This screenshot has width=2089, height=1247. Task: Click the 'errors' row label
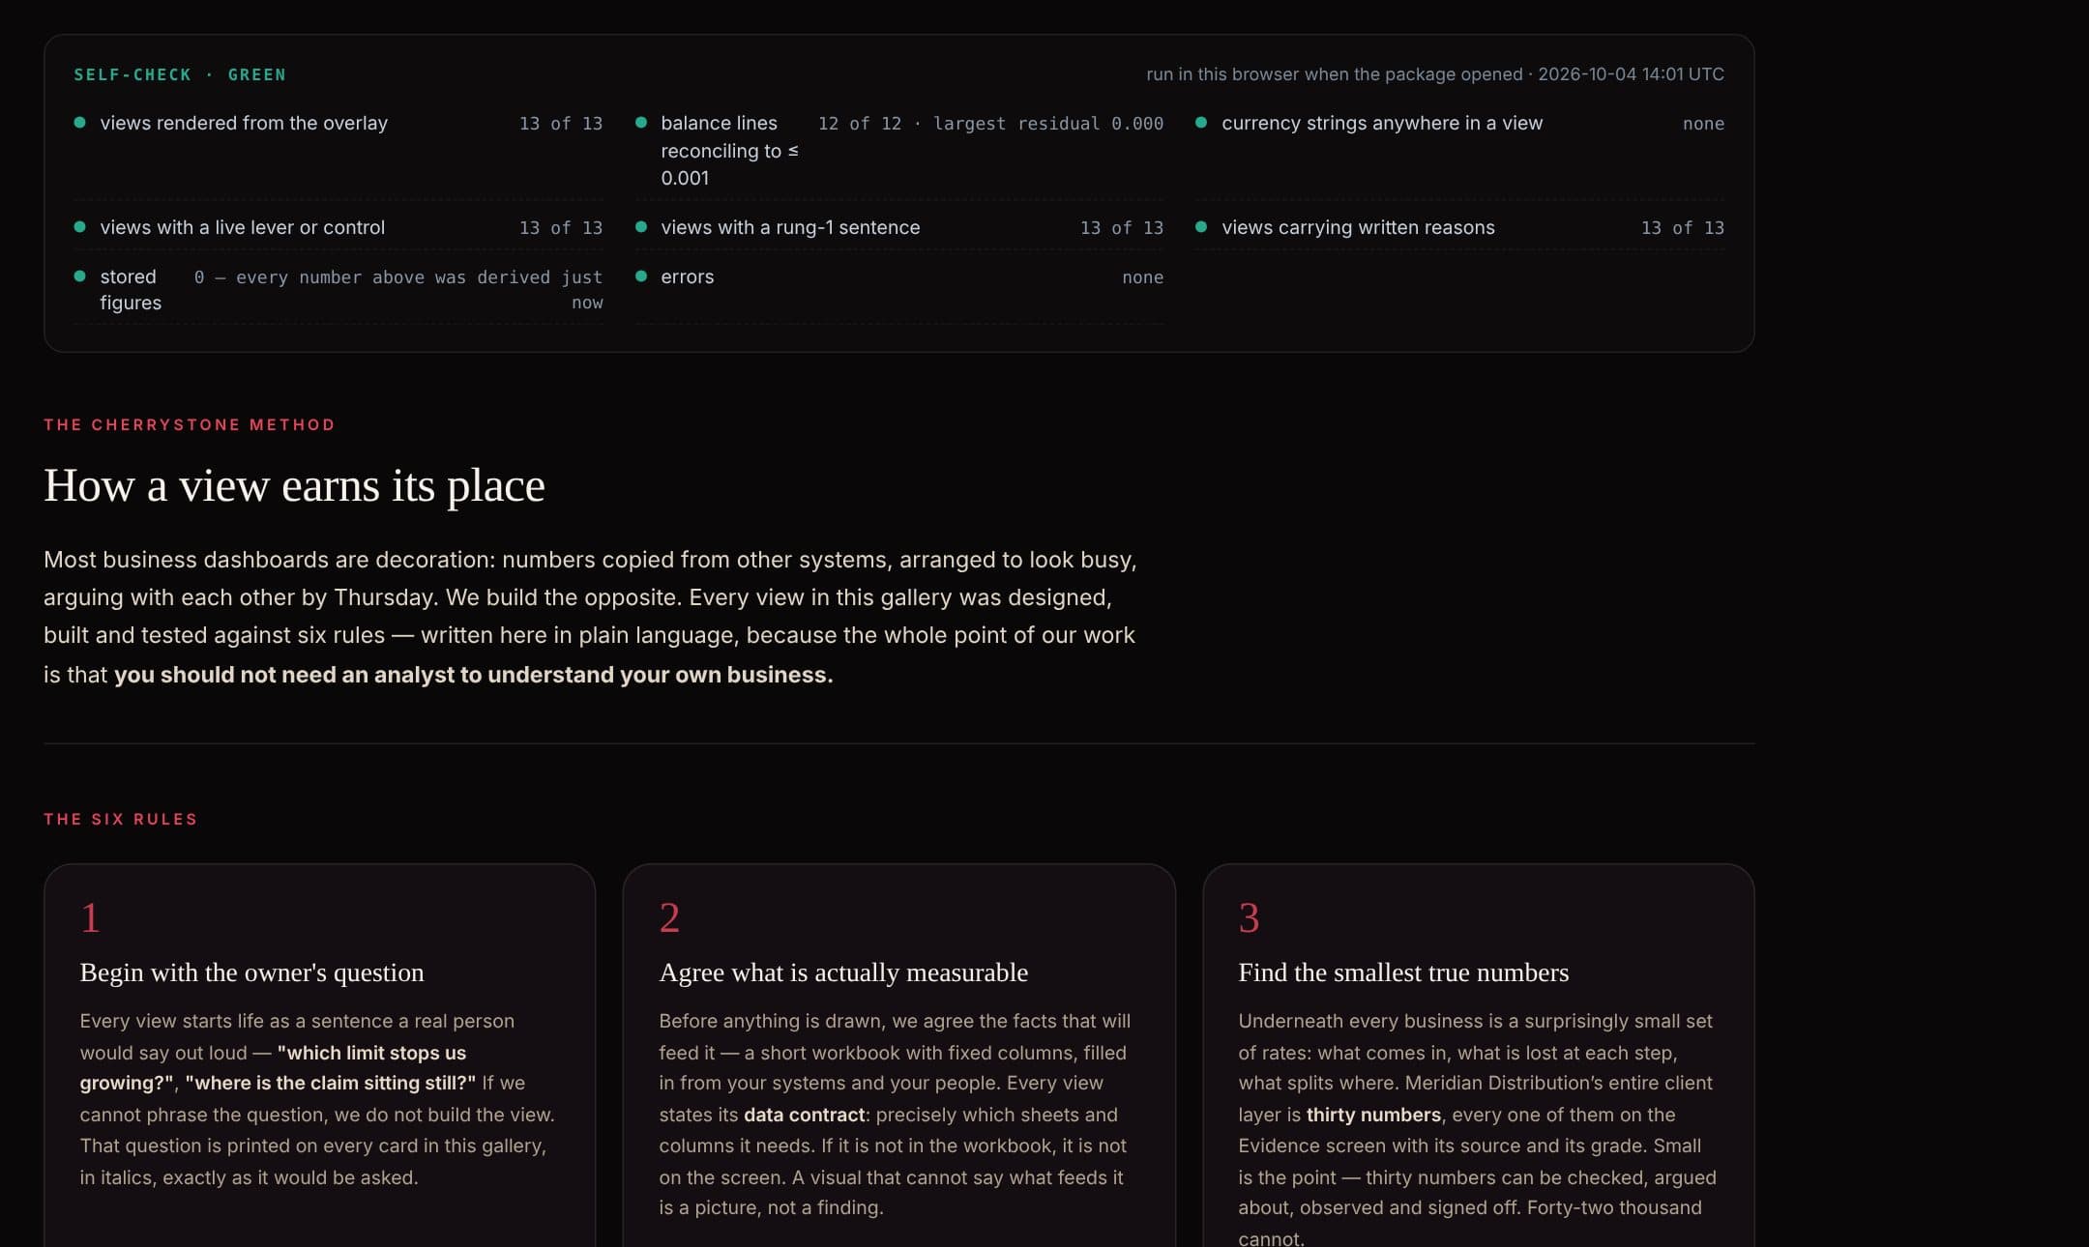coord(687,276)
